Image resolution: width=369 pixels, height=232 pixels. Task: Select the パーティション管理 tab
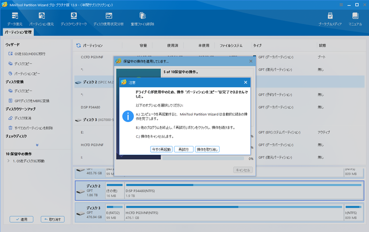(x=18, y=32)
